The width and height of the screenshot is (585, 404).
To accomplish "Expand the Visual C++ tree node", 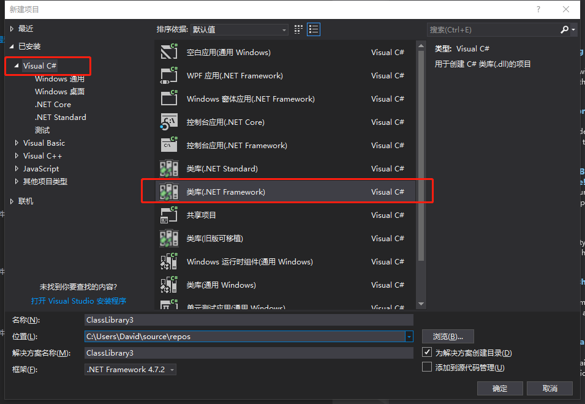I will click(17, 156).
